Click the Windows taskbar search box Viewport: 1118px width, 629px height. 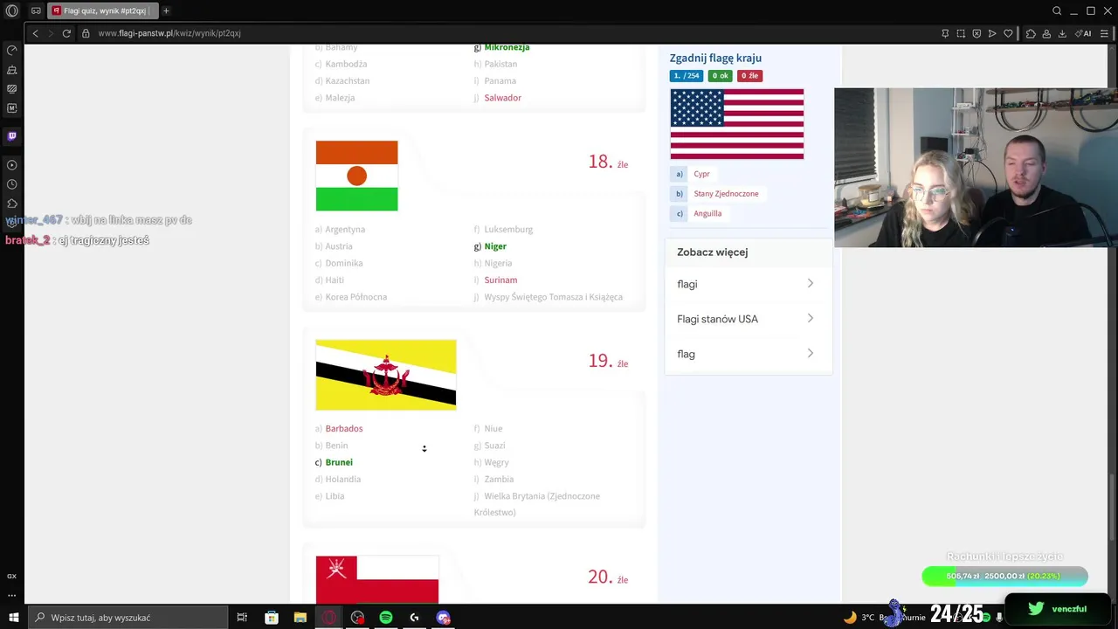click(x=128, y=618)
